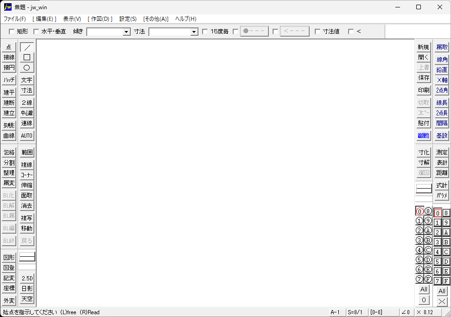
Task: Activate the AUTO mode tool
Action: click(27, 135)
